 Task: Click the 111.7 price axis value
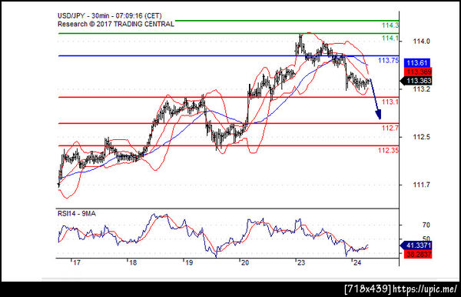pyautogui.click(x=421, y=185)
